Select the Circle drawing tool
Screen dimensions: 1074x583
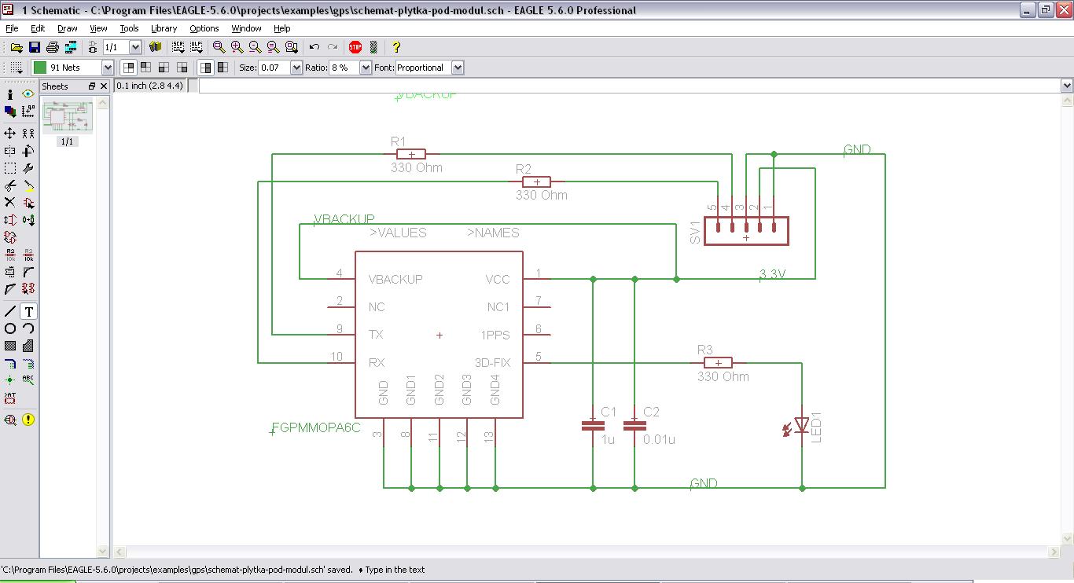[10, 328]
